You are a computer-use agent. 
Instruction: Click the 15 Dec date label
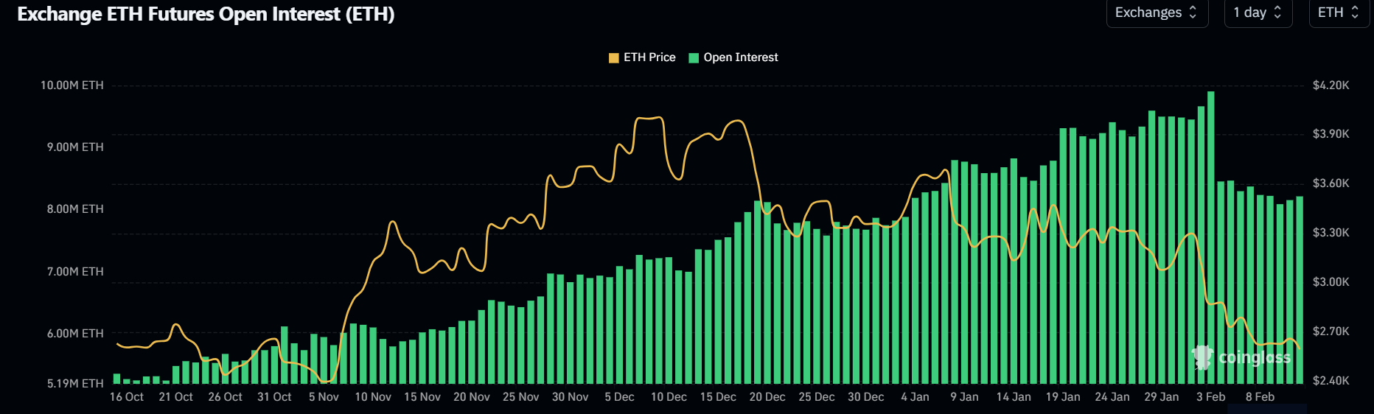tap(718, 397)
